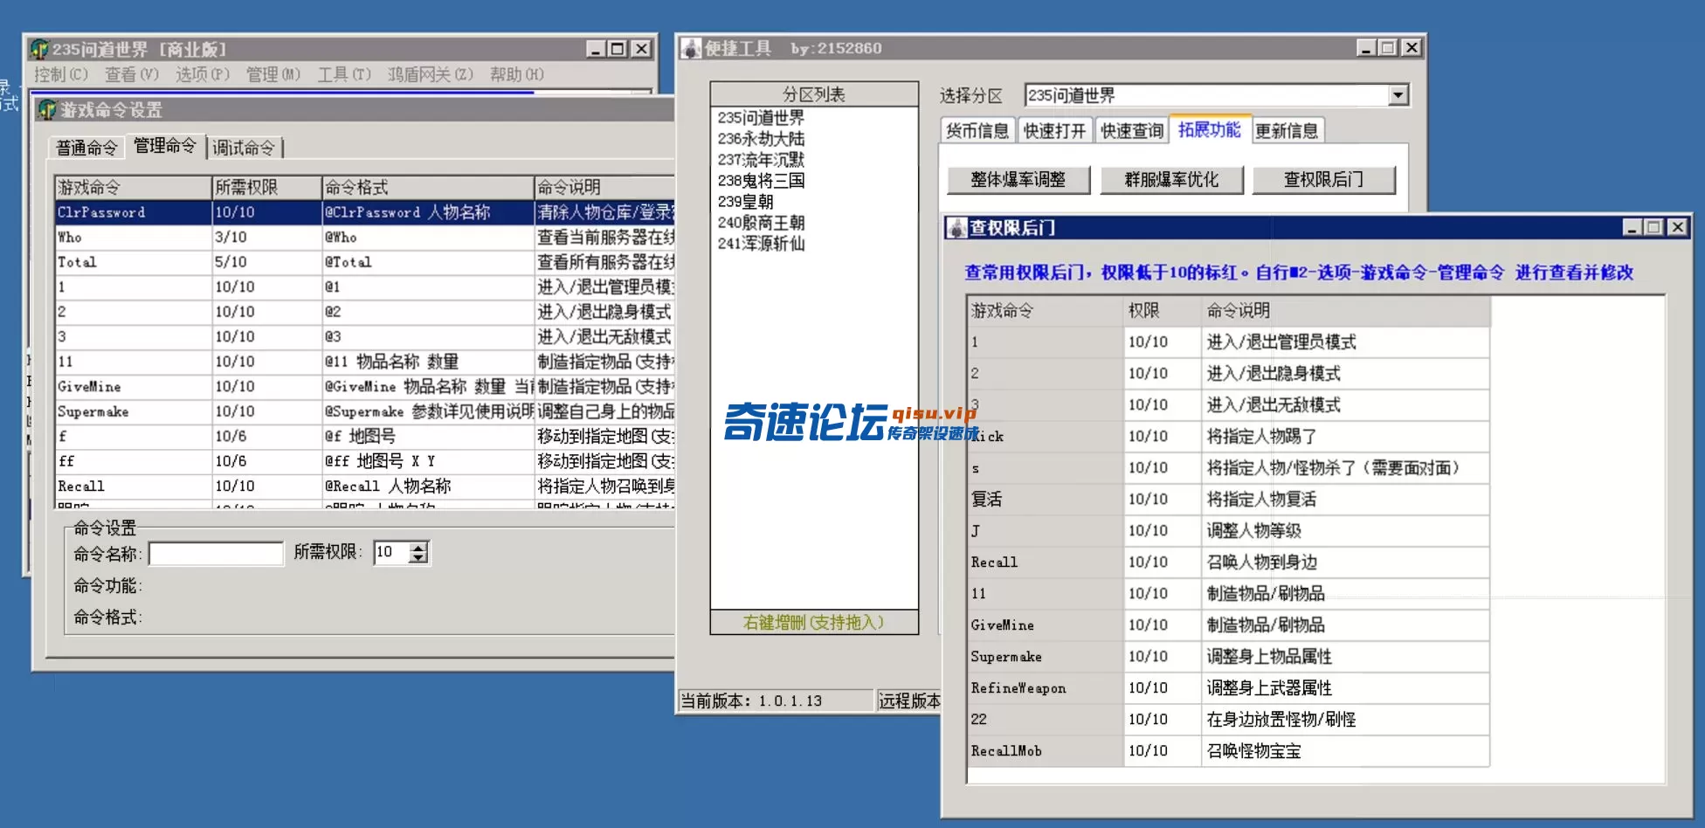Click the 整体爆率调整 button
Image resolution: width=1705 pixels, height=828 pixels.
1018,180
